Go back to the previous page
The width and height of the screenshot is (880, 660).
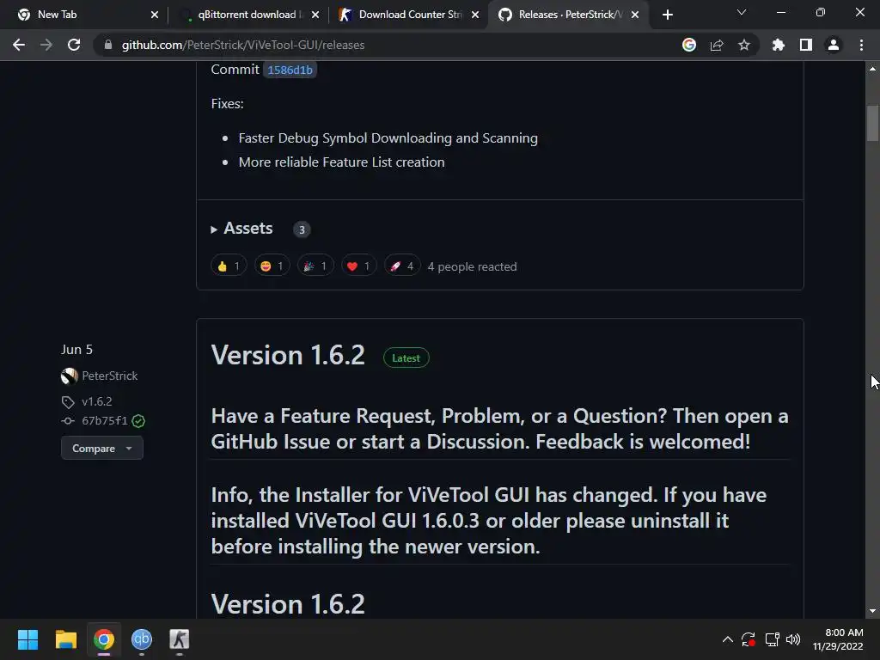tap(19, 45)
